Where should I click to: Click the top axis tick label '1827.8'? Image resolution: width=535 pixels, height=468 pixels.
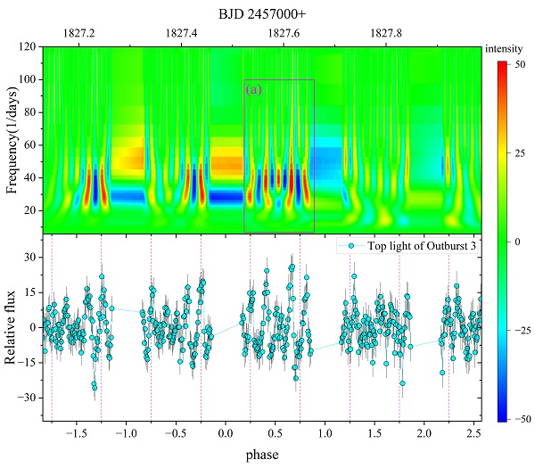point(386,33)
